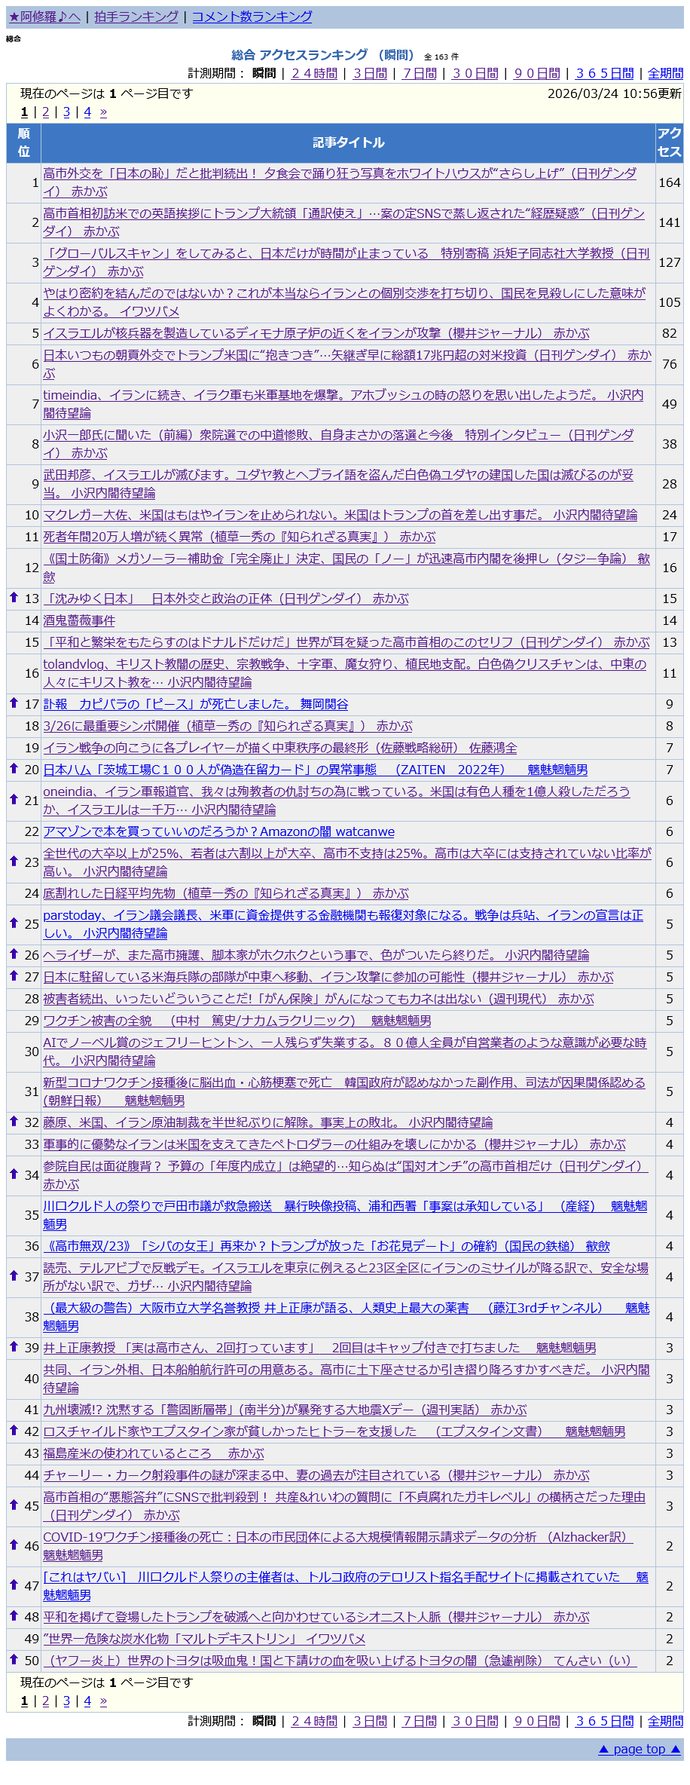This screenshot has width=690, height=1785.
Task: Switch top period filter to 7日間
Action: pos(420,73)
